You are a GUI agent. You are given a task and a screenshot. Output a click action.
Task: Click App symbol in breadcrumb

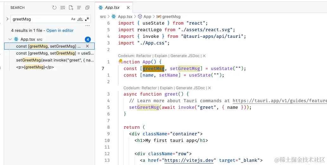147,17
